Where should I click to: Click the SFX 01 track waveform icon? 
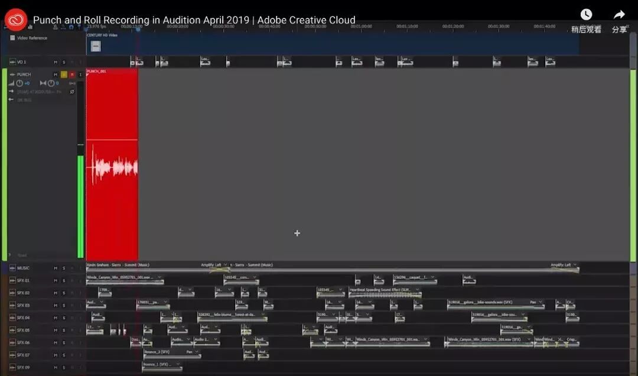point(12,280)
